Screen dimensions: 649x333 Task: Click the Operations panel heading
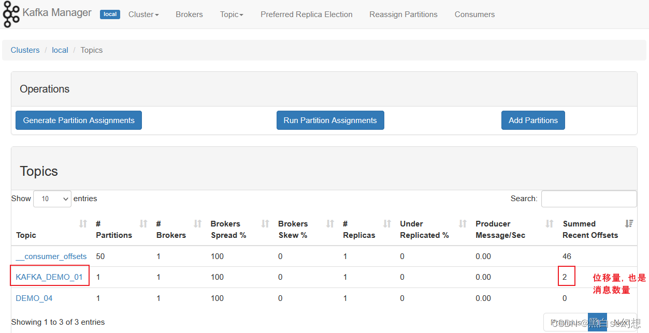pos(45,89)
